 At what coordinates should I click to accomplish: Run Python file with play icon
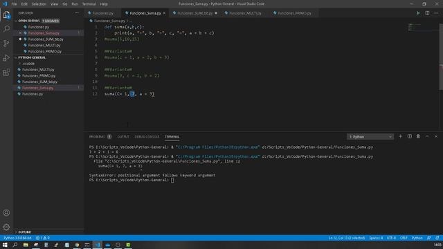coord(418,13)
